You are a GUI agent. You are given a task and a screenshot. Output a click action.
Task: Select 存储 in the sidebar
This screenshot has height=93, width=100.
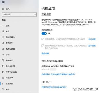coord(7,55)
